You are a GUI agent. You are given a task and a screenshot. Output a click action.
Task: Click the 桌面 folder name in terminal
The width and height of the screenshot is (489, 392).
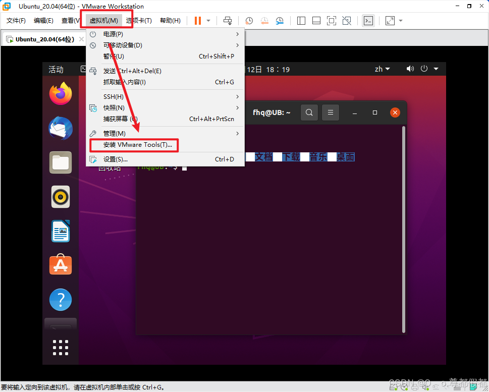pos(345,157)
